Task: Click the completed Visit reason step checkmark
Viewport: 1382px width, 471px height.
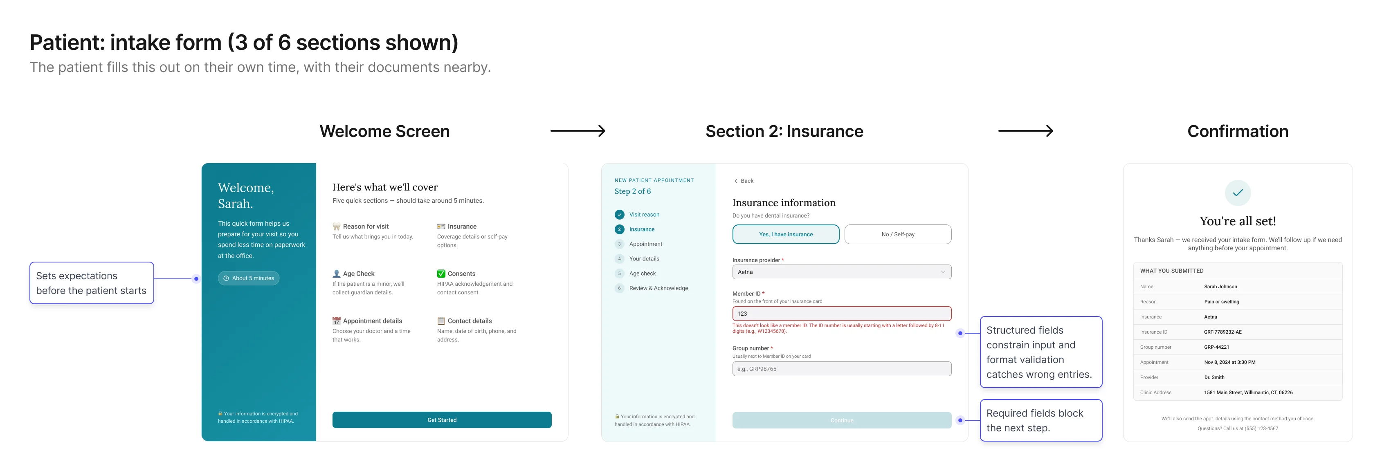Action: [x=619, y=215]
